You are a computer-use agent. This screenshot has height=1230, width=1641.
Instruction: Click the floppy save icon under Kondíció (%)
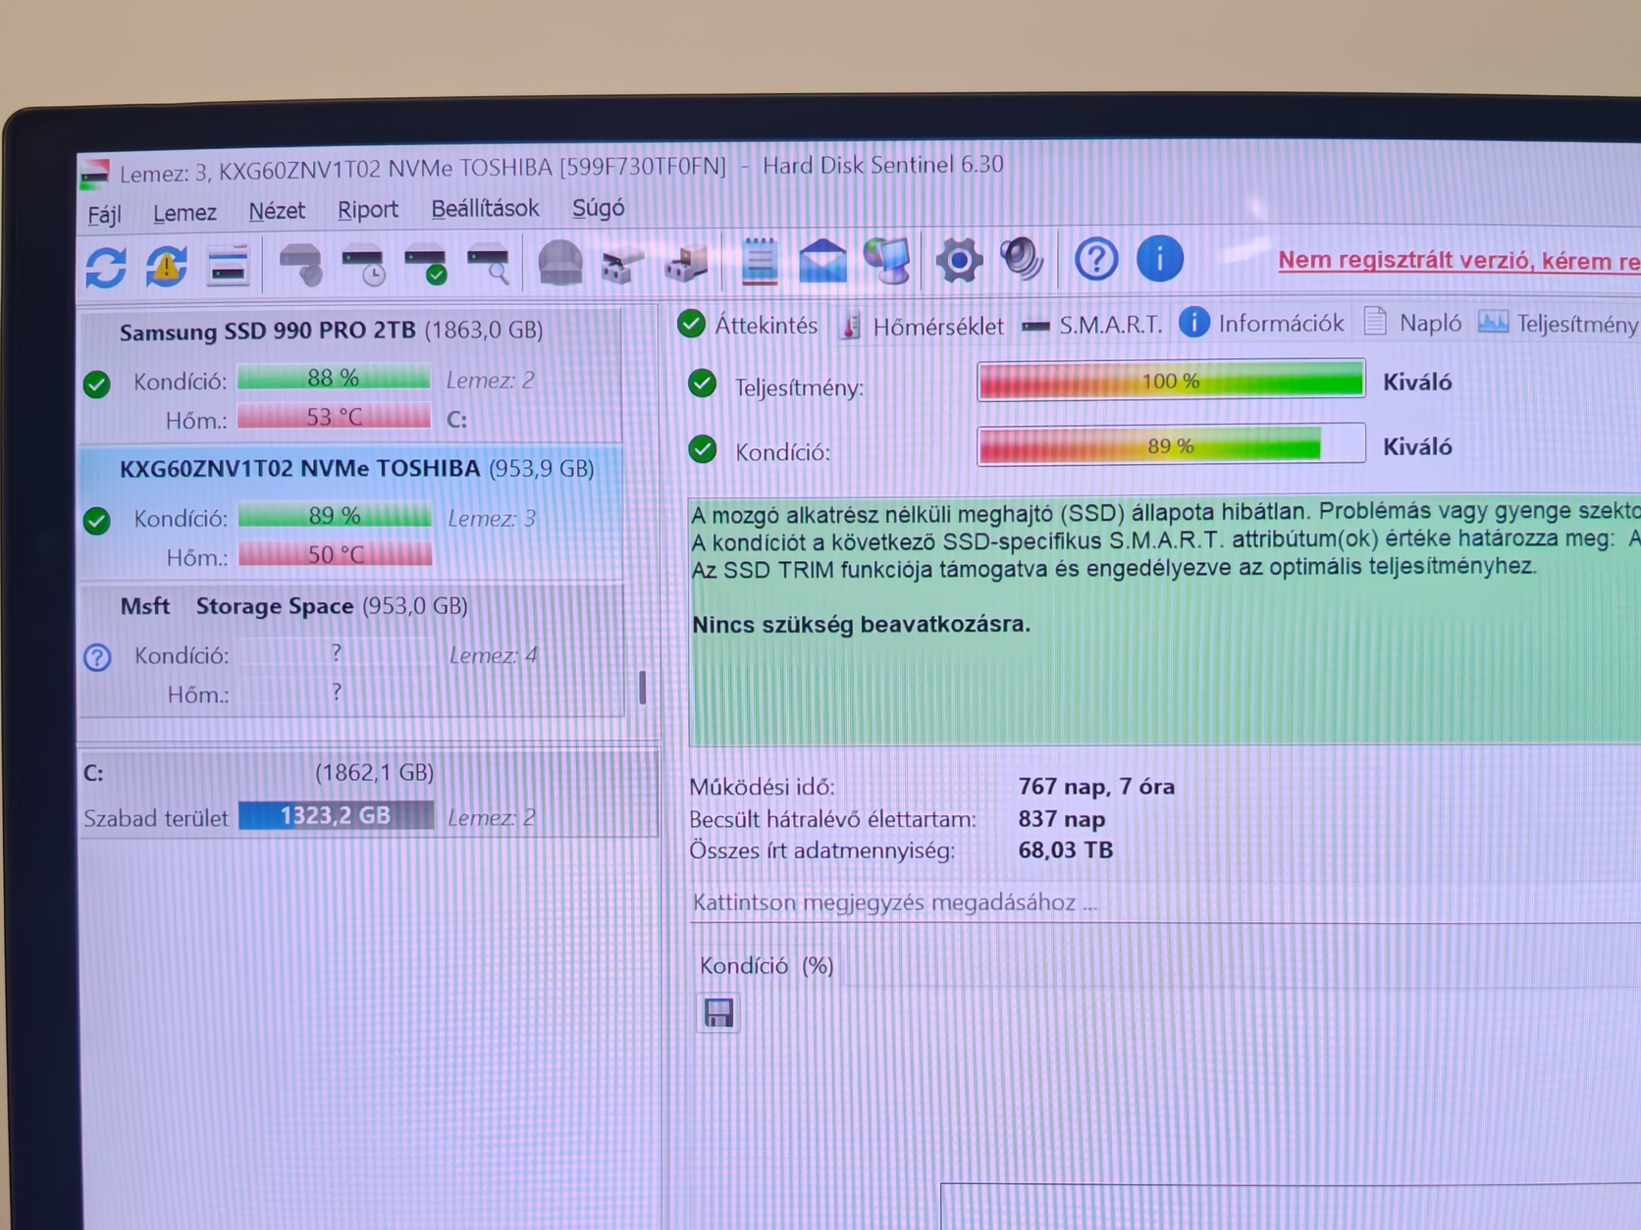click(x=719, y=1013)
